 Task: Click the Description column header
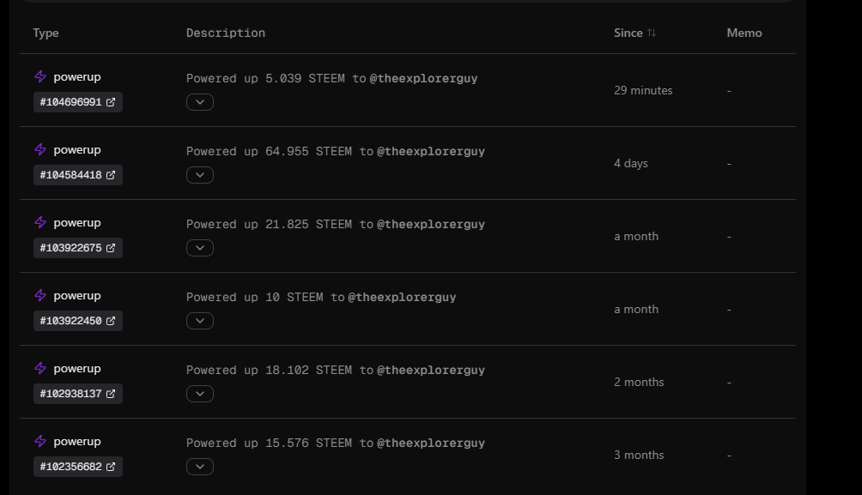(226, 33)
